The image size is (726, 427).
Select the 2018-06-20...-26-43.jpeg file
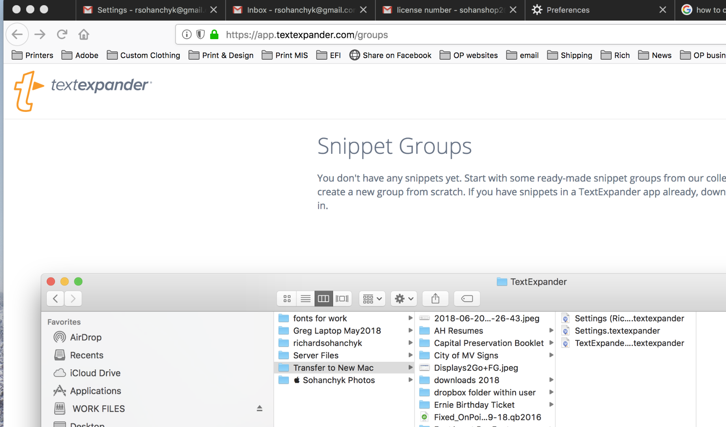coord(485,318)
